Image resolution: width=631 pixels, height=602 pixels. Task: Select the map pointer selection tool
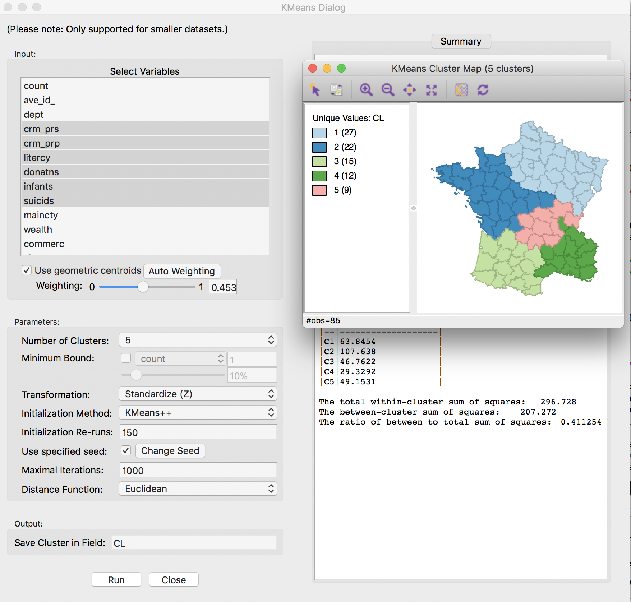315,90
